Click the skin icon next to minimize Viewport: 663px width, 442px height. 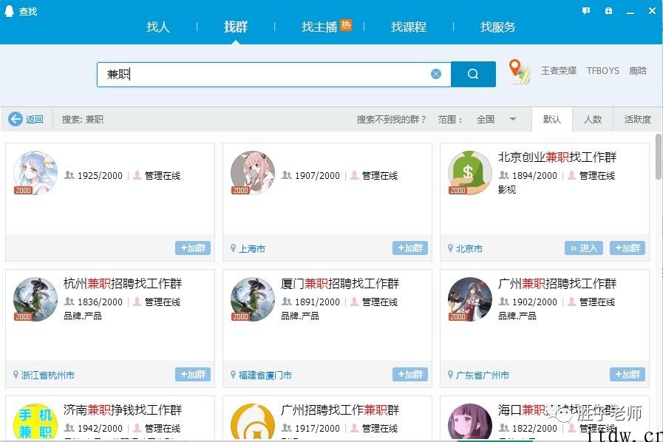[608, 11]
